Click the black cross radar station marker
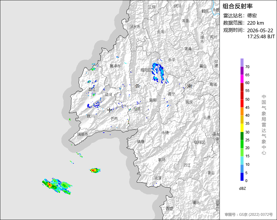 click(109, 110)
